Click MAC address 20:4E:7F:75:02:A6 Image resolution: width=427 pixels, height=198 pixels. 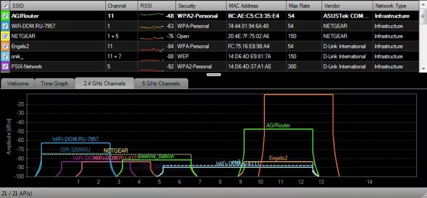point(249,36)
